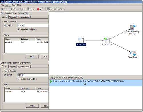Screen dimensions: 143x112
Task: Click the Send Email activity icon
Action: 133,53
